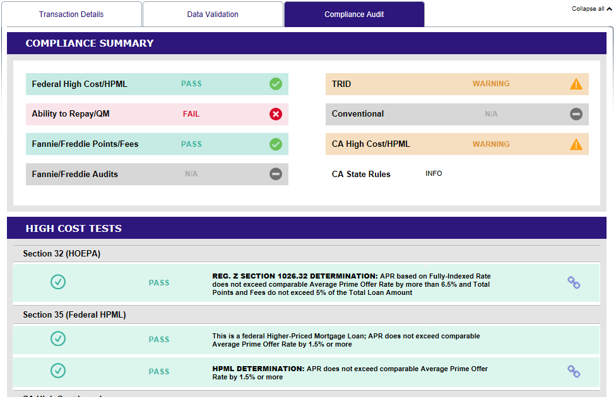The image size is (616, 397).
Task: Open the TRID warning summary row
Action: 458,84
